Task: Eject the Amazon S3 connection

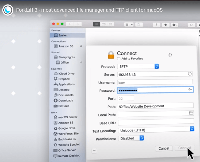Action: [x=81, y=46]
